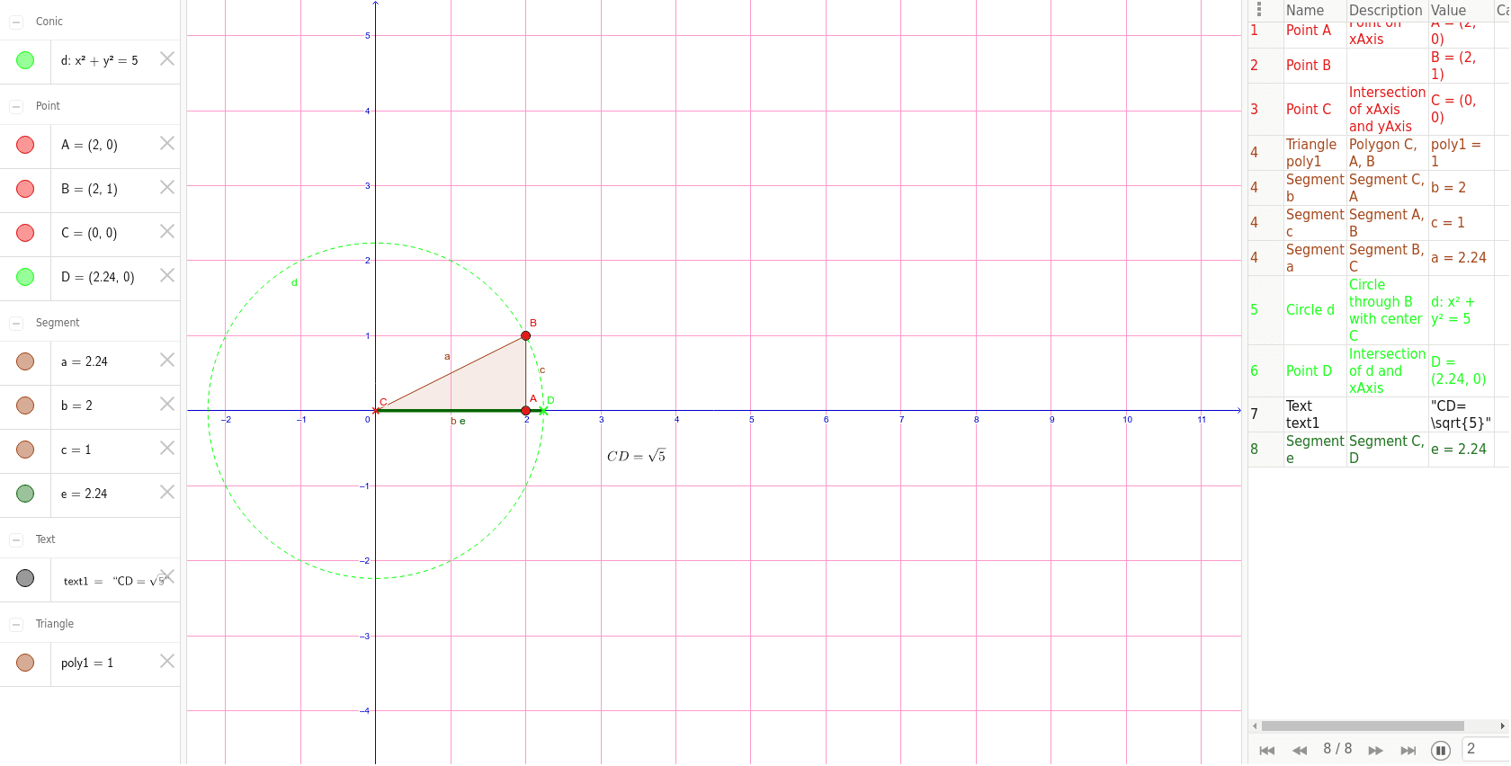Collapse the Conic category
1511x766 pixels.
[16, 22]
